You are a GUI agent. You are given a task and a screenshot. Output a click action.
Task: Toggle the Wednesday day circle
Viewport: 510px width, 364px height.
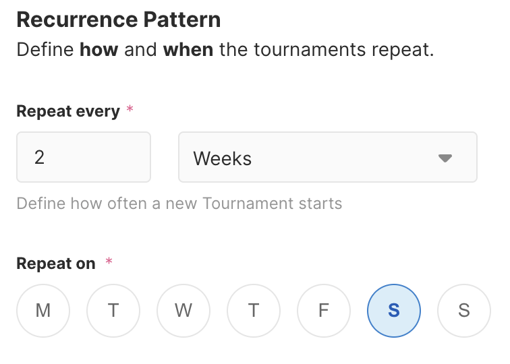183,311
